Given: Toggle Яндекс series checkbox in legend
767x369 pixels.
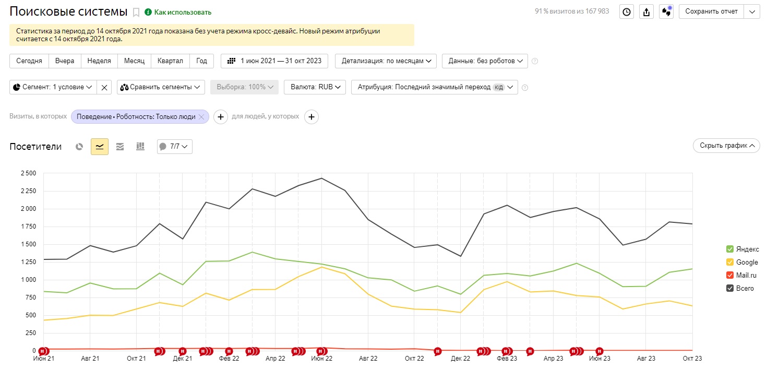Looking at the screenshot, I should click(x=730, y=249).
